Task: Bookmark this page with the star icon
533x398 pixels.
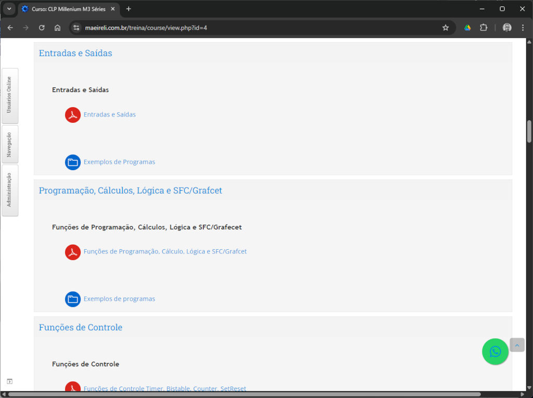Action: tap(446, 28)
